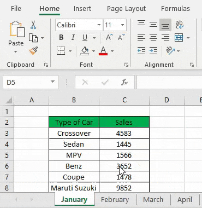Select the Crossover cell
This screenshot has width=202, height=208.
coord(74,133)
